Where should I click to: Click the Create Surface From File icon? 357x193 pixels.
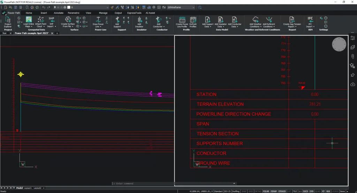[68, 19]
